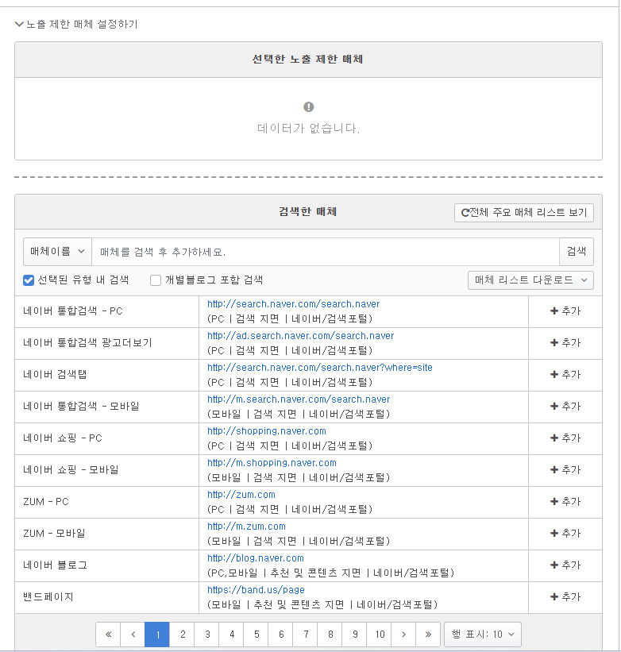The height and width of the screenshot is (652, 621).
Task: Jump to last page double-right arrow
Action: 428,635
